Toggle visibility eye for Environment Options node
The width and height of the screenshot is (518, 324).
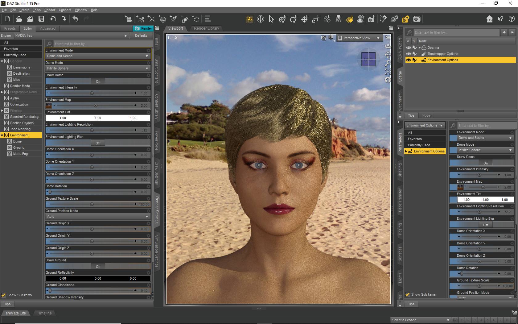click(409, 60)
